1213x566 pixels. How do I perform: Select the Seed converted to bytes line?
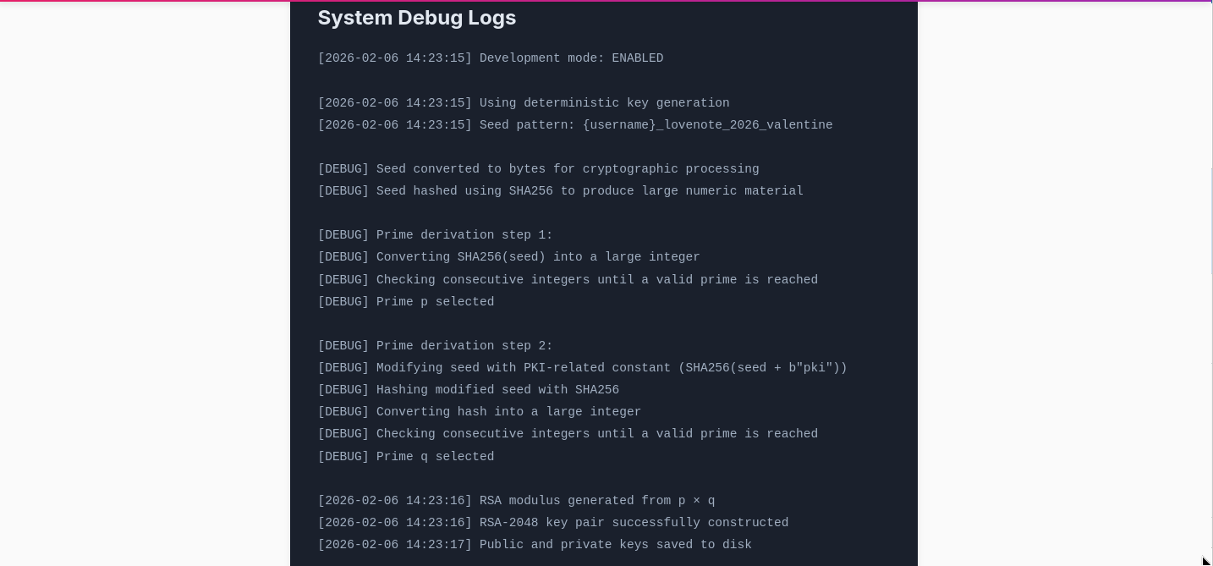[538, 169]
